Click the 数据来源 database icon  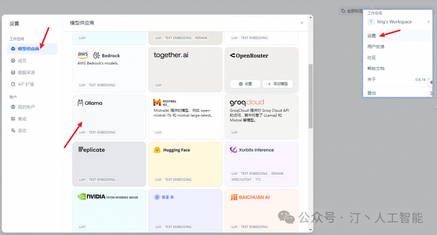coord(13,73)
